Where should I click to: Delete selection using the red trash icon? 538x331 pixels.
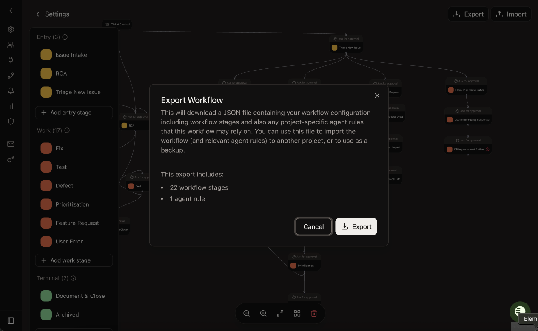[x=314, y=313]
